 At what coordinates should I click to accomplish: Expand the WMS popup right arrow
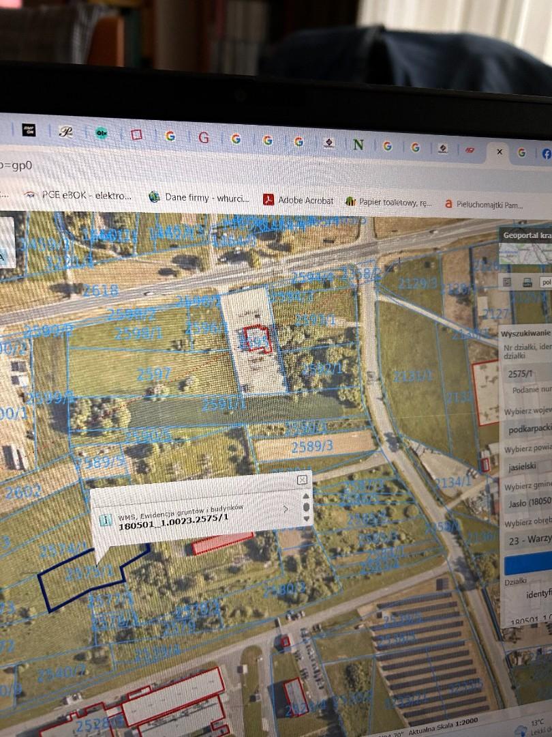(286, 509)
